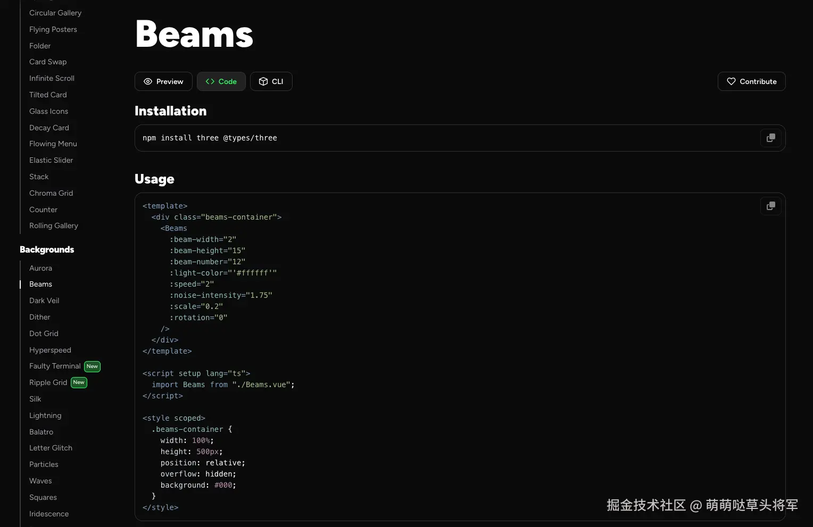Open Faulty Terminal background
This screenshot has height=527, width=813.
coord(55,366)
